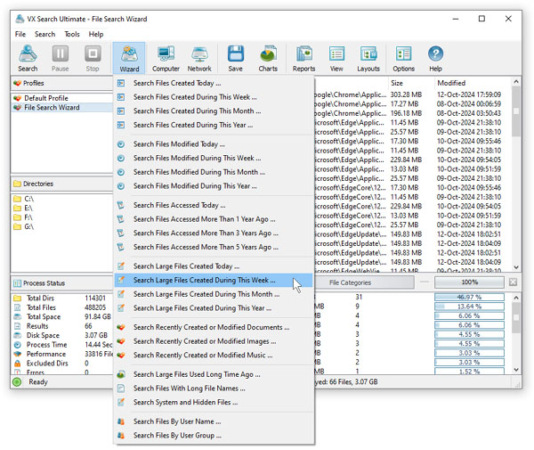Click the 13.64 % progress bar
534x450 pixels.
point(469,307)
